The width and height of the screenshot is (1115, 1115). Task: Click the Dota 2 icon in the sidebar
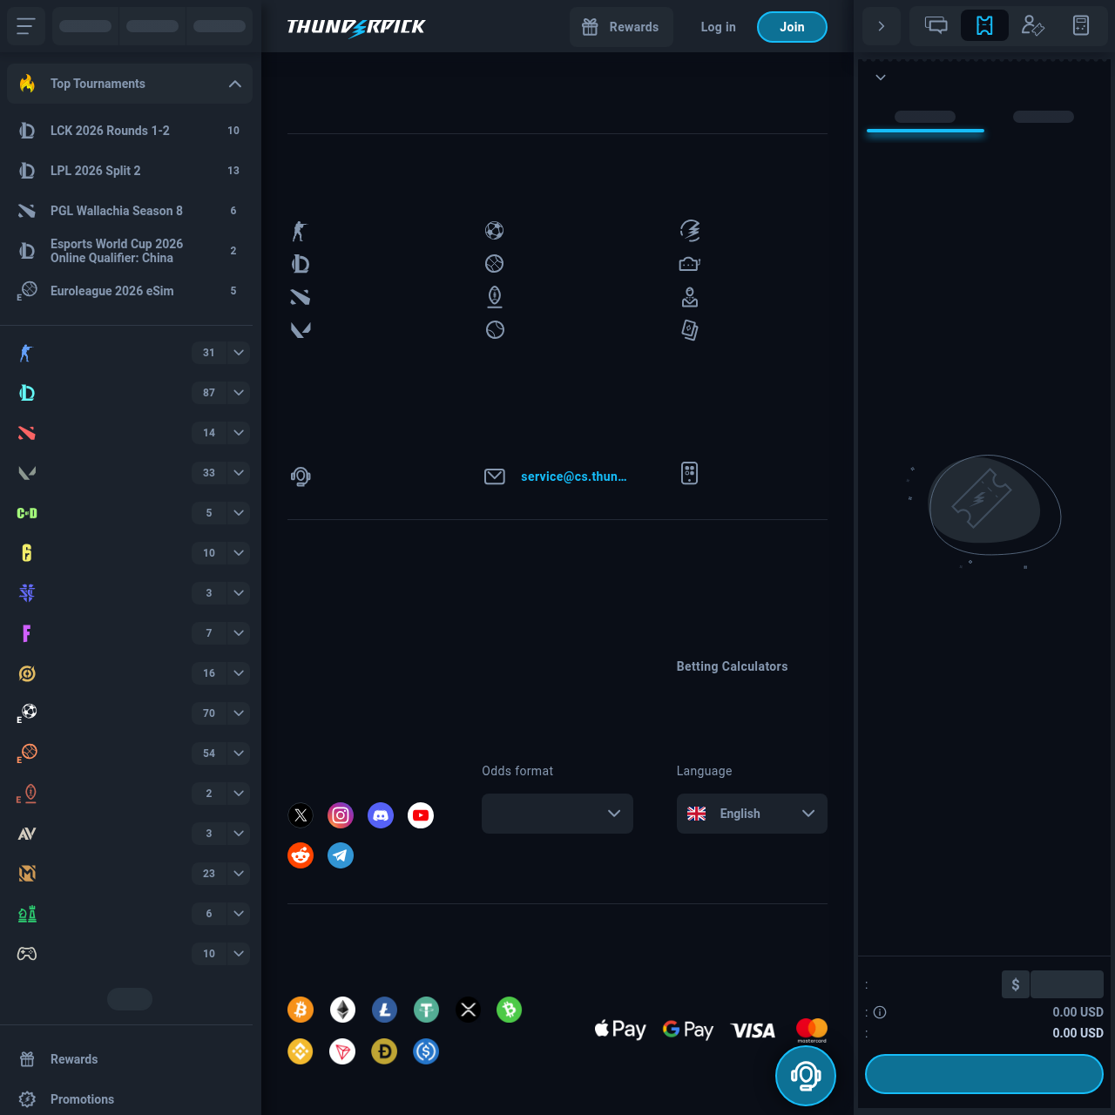[26, 433]
